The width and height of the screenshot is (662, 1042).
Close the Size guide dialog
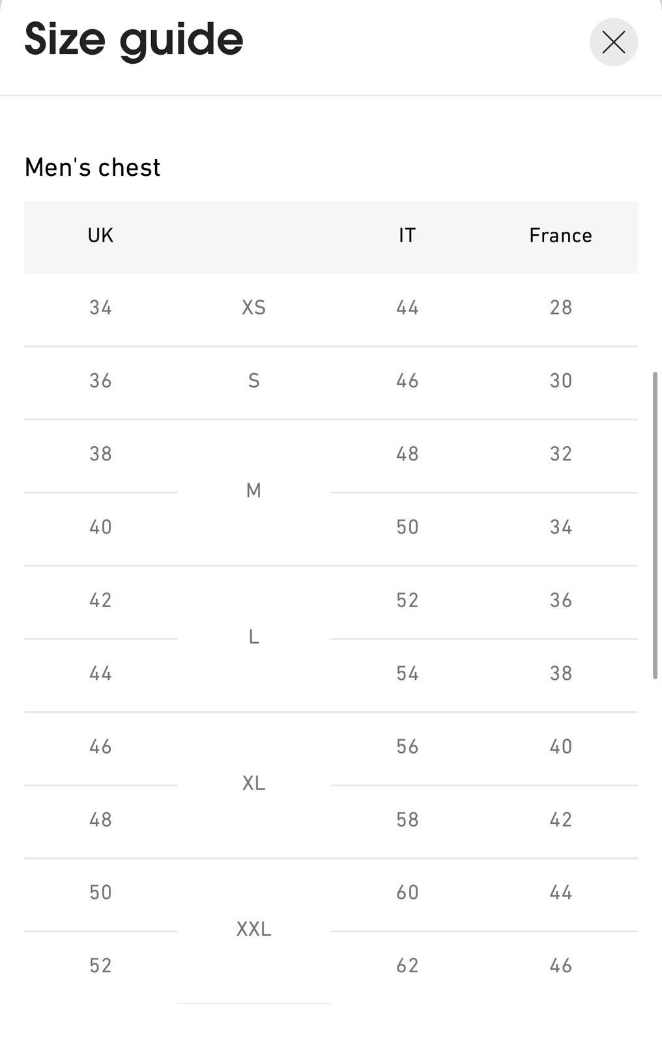tap(613, 42)
